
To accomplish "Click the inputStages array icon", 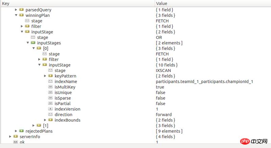I will pyautogui.click(x=33, y=43).
